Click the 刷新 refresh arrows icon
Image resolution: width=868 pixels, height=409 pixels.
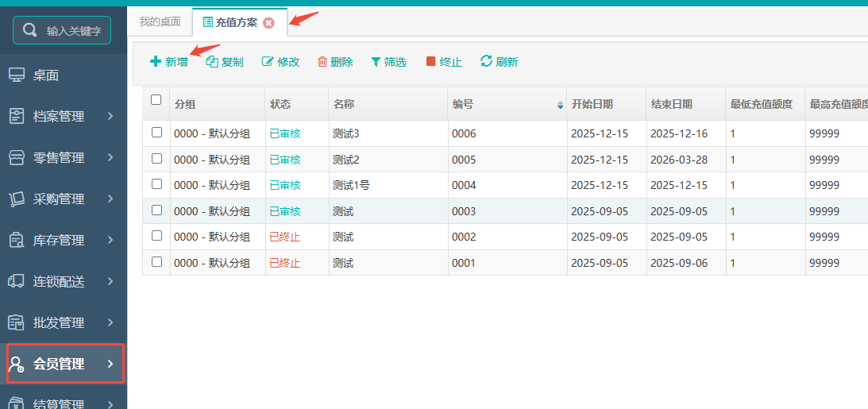pyautogui.click(x=486, y=61)
